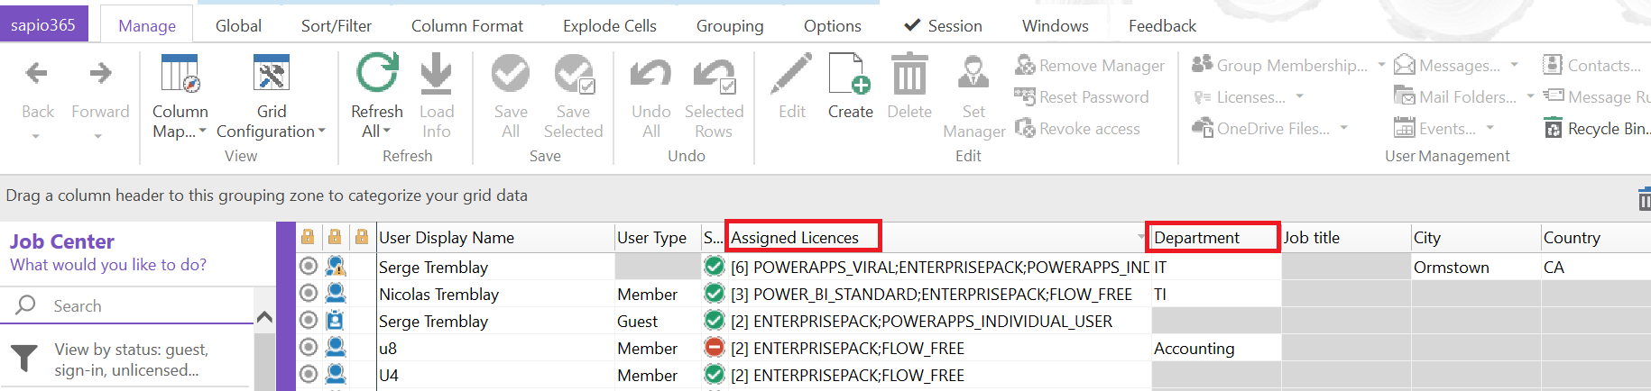Open the Grid Configuration tool
This screenshot has width=1651, height=391.
click(271, 74)
